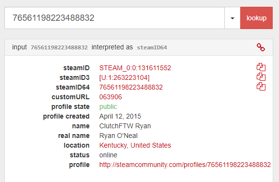Screen dimensions: 279x182
Task: Copy the steamID64 value with its copy icon
Action: [x=261, y=87]
